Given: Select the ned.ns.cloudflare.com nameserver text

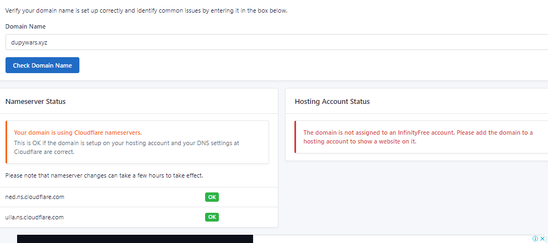Looking at the screenshot, I should (x=34, y=197).
